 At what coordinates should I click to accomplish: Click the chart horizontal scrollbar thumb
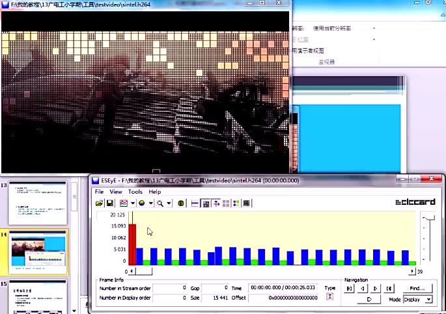[144, 271]
